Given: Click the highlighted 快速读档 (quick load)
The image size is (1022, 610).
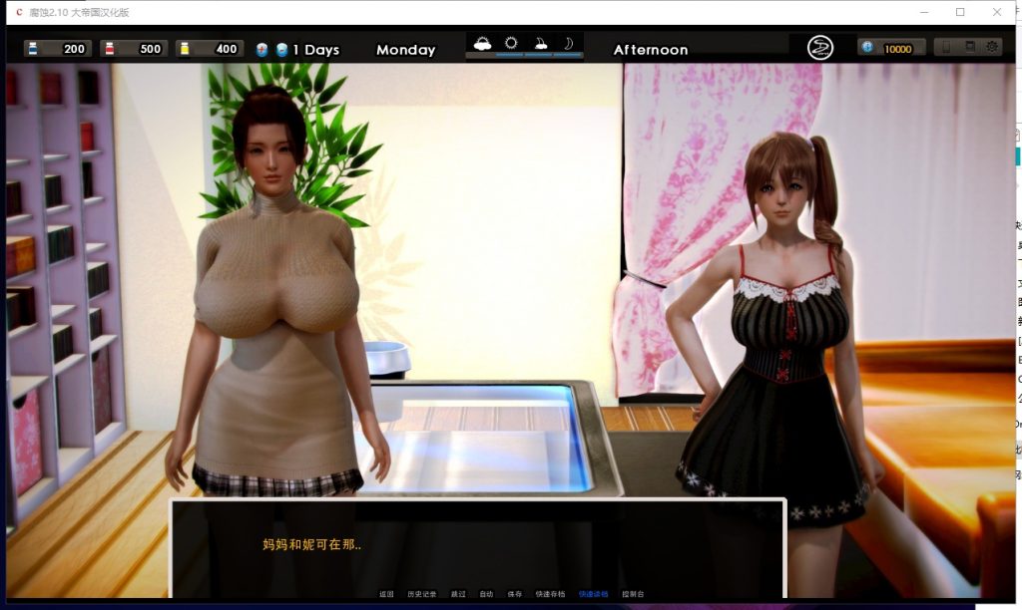Looking at the screenshot, I should (x=593, y=593).
